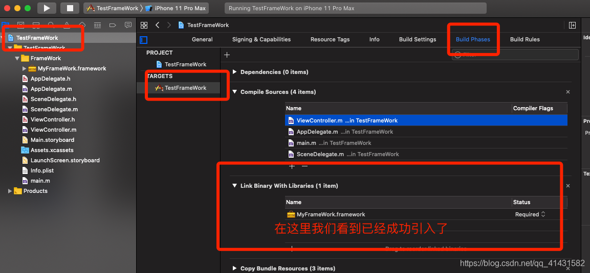Collapse Link Binary With Libraries section
Image resolution: width=590 pixels, height=273 pixels.
pos(235,186)
